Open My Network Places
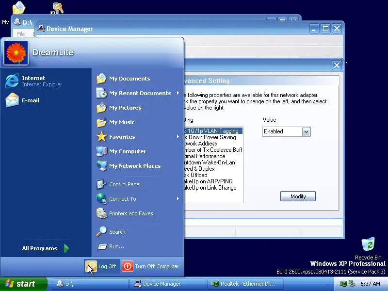Viewport: 388px width, 291px height. tap(129, 166)
